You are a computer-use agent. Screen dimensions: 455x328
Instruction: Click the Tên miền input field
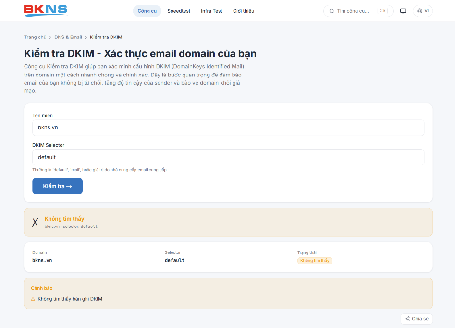point(228,127)
